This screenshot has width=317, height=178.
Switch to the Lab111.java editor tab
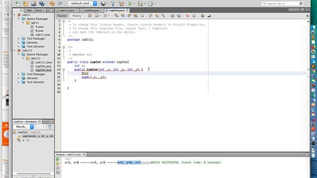point(67,10)
